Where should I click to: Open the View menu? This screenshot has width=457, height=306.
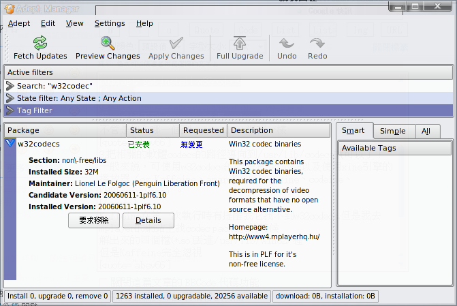(x=74, y=23)
